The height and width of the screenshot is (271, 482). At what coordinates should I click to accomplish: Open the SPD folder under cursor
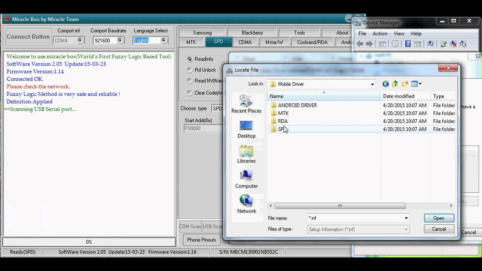tap(279, 129)
